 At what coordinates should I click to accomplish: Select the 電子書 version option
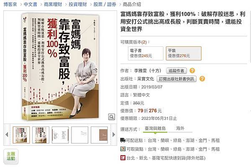146,53
